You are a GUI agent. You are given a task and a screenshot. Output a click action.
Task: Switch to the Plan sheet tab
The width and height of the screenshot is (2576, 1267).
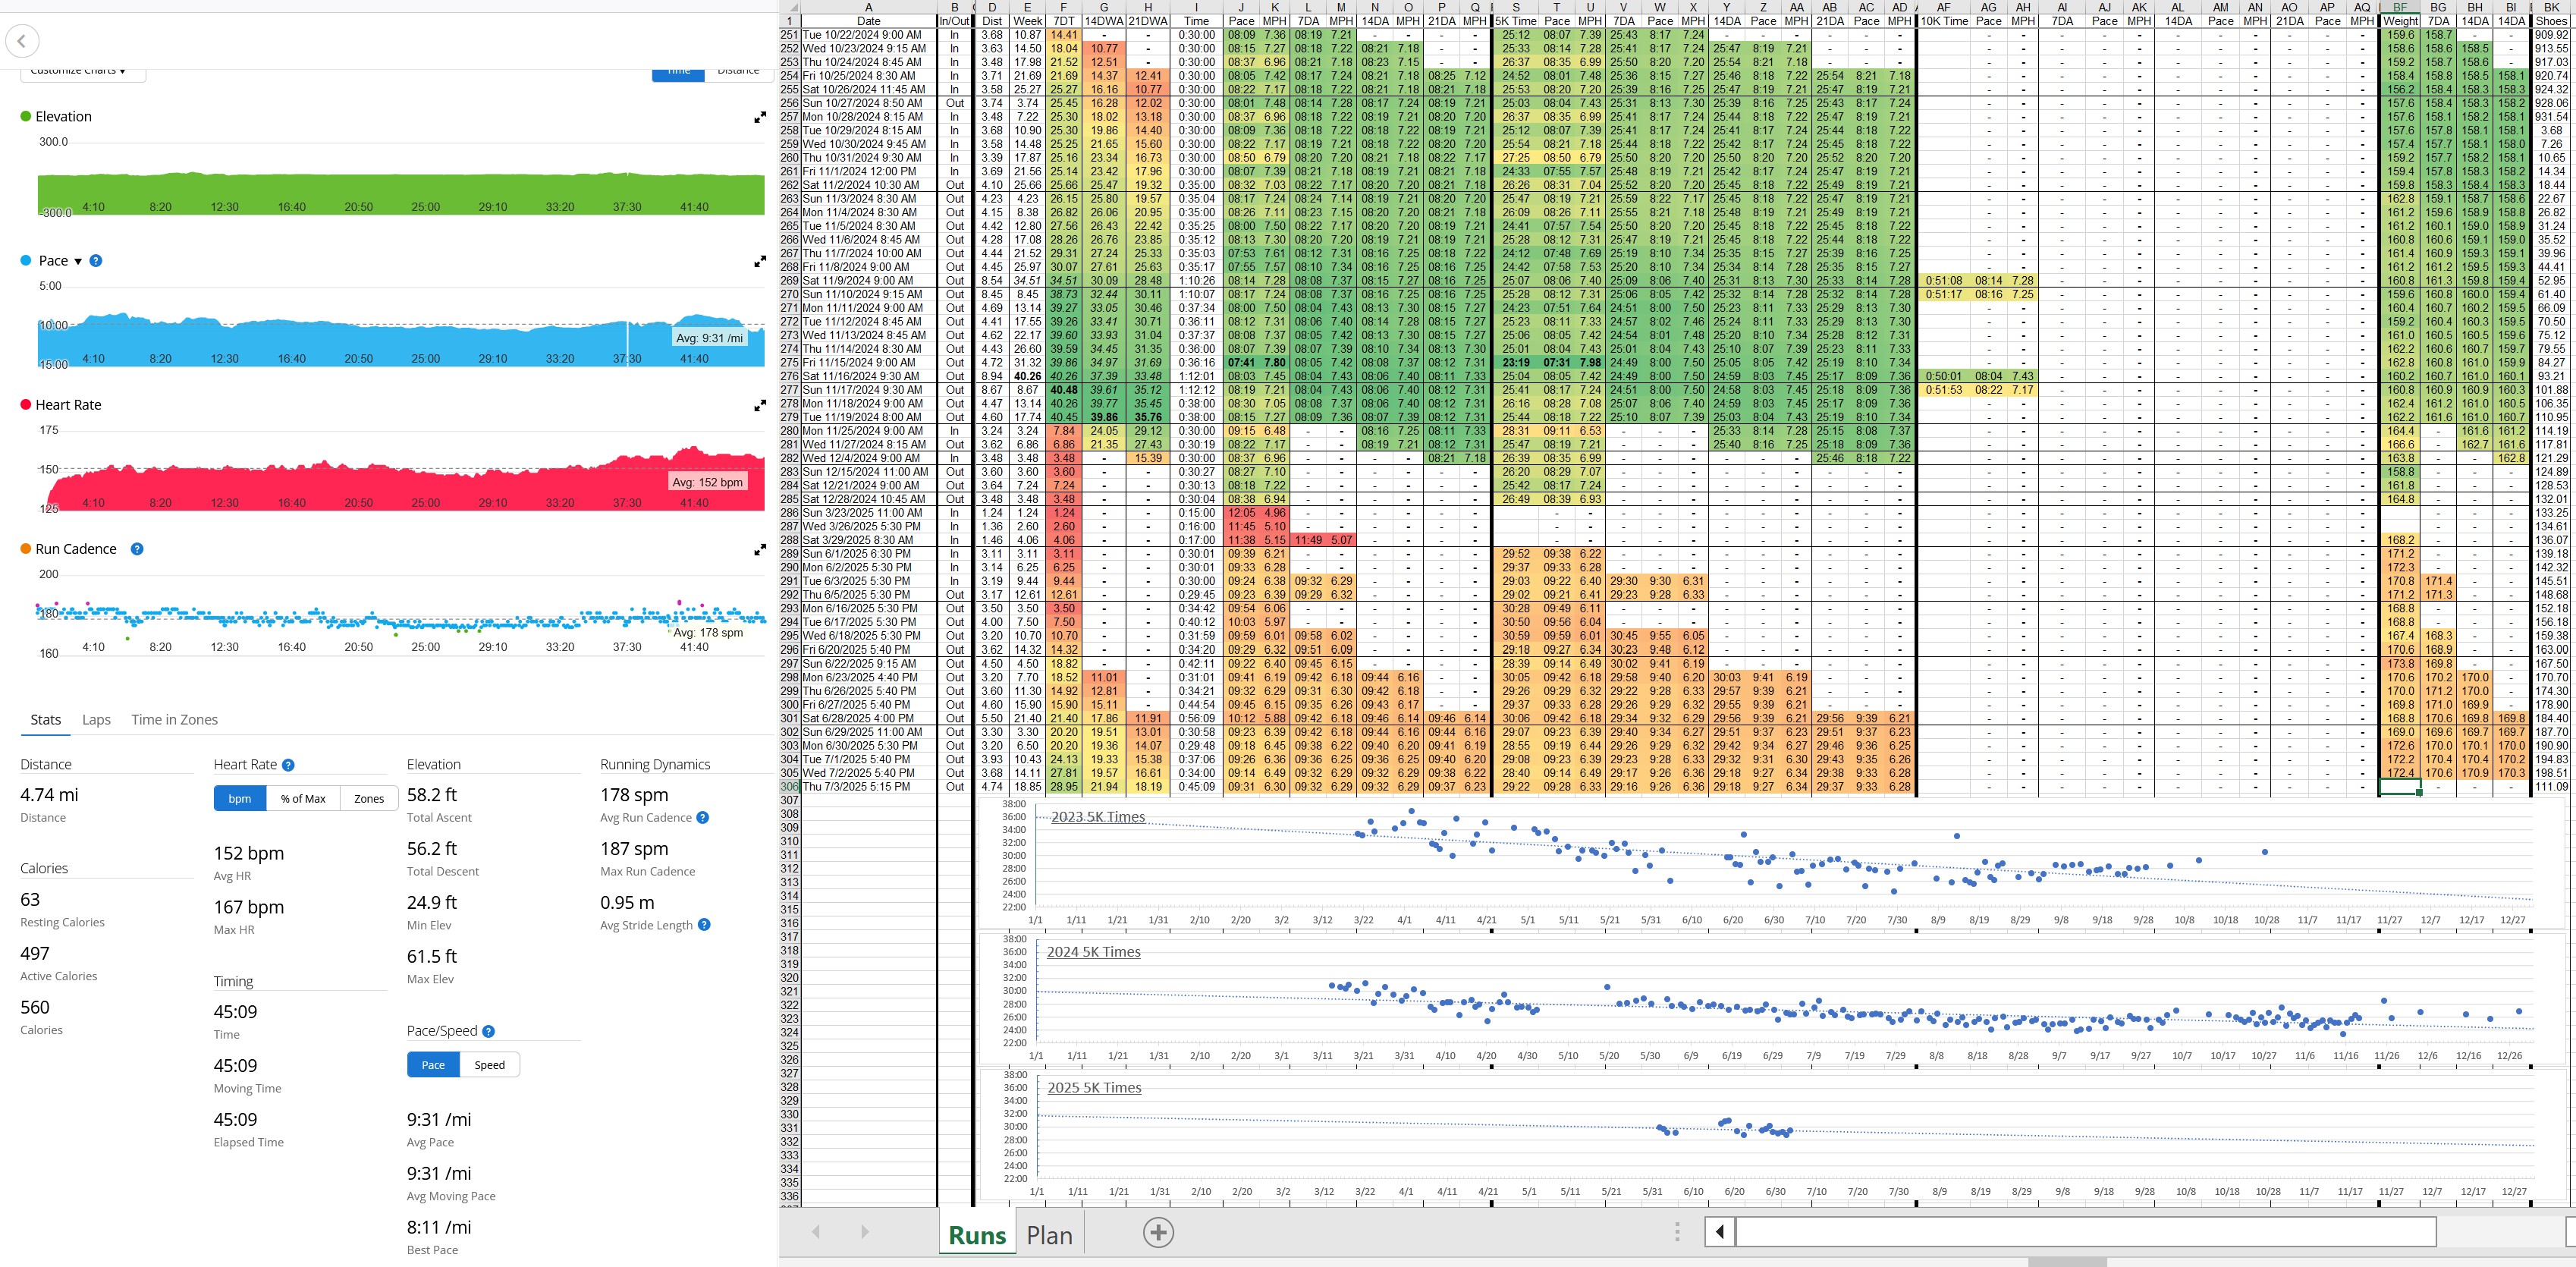[x=1049, y=1235]
